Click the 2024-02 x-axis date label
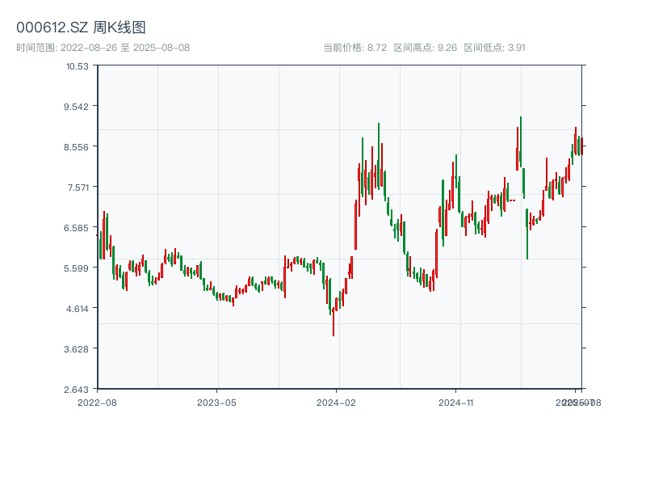The width and height of the screenshot is (646, 485). 337,402
